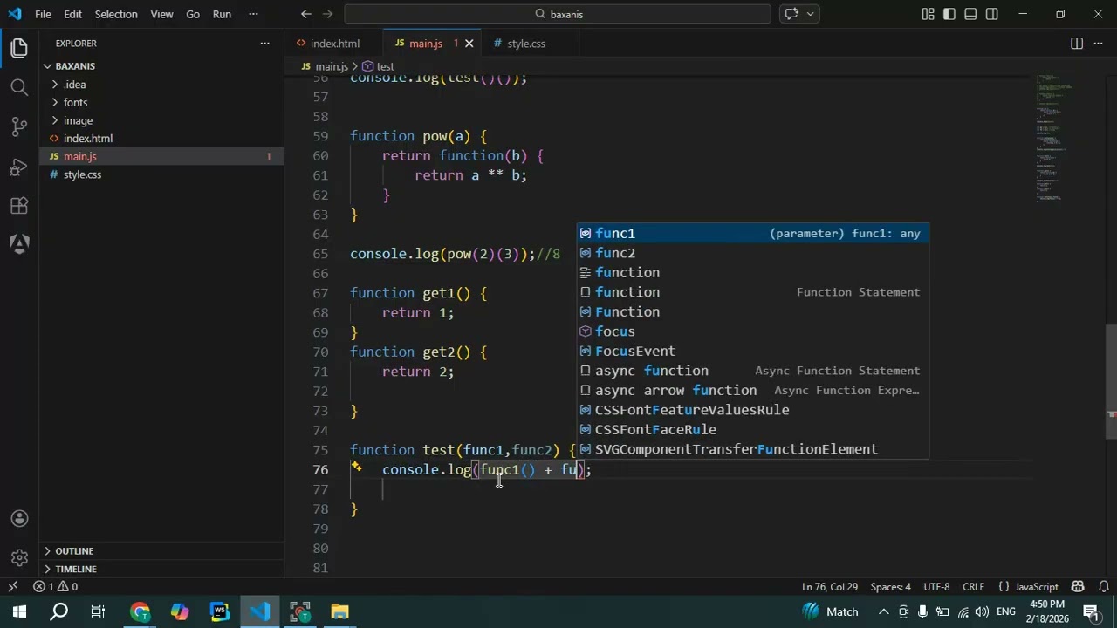
Task: Open the Run menu
Action: click(222, 14)
